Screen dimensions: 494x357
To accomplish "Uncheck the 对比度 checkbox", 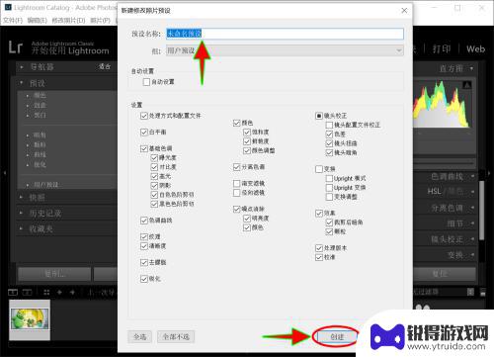I will (154, 167).
